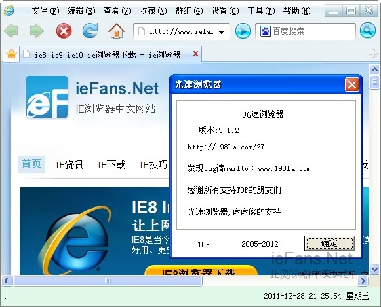Click the horizontal scrollbar left arrow

[7, 281]
